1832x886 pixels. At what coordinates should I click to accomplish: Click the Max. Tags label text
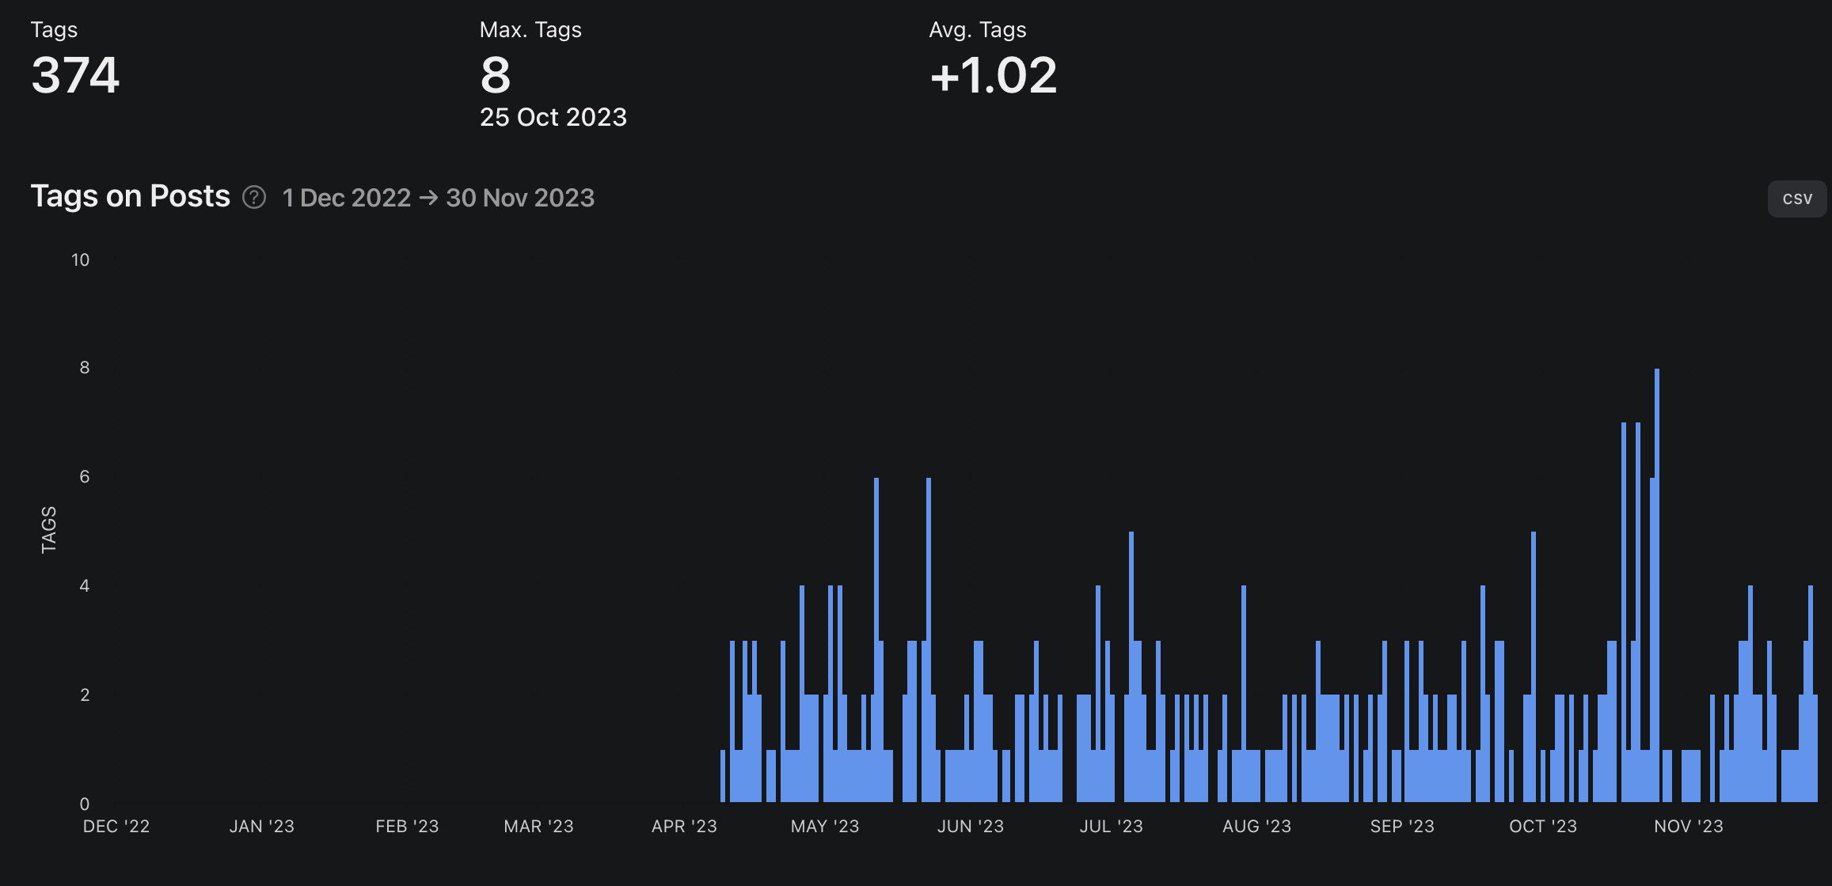coord(530,30)
